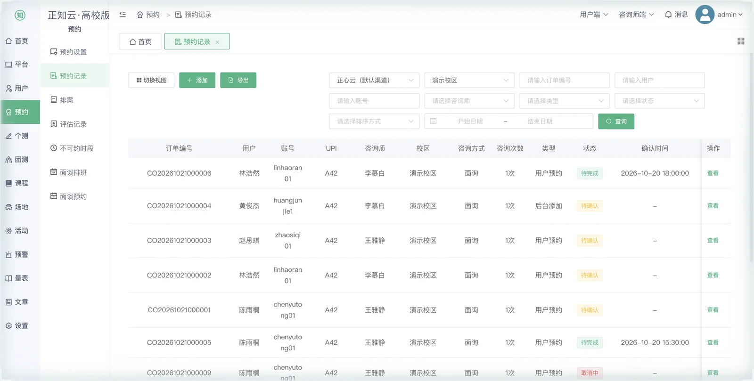Viewport: 754px width, 381px height.
Task: Click the green 添加 button
Action: (197, 80)
